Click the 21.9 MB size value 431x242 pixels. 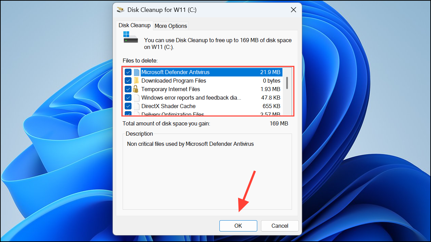point(270,72)
